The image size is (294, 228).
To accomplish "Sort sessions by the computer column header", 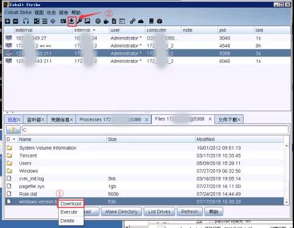I will (x=163, y=30).
